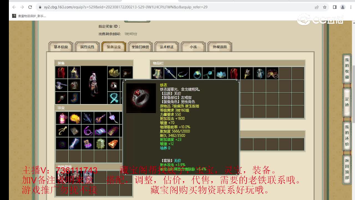Select the green necklace item in 物品栏
Image resolution: width=355 pixels, height=200 pixels.
(183, 73)
